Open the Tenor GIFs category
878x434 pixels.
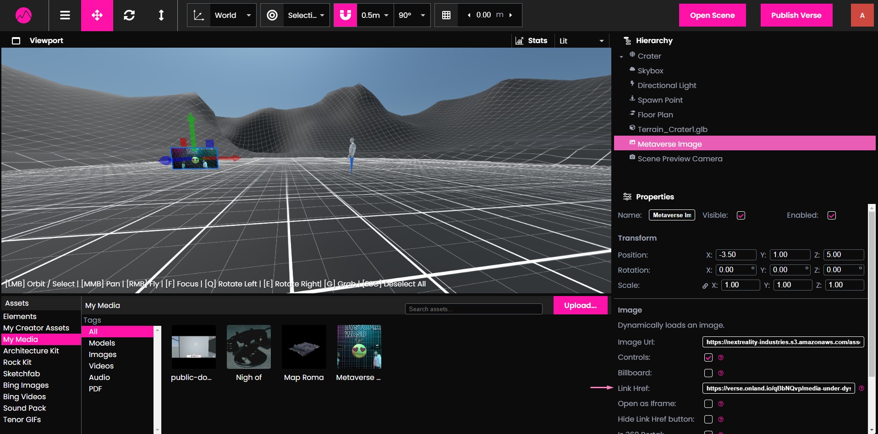click(22, 419)
